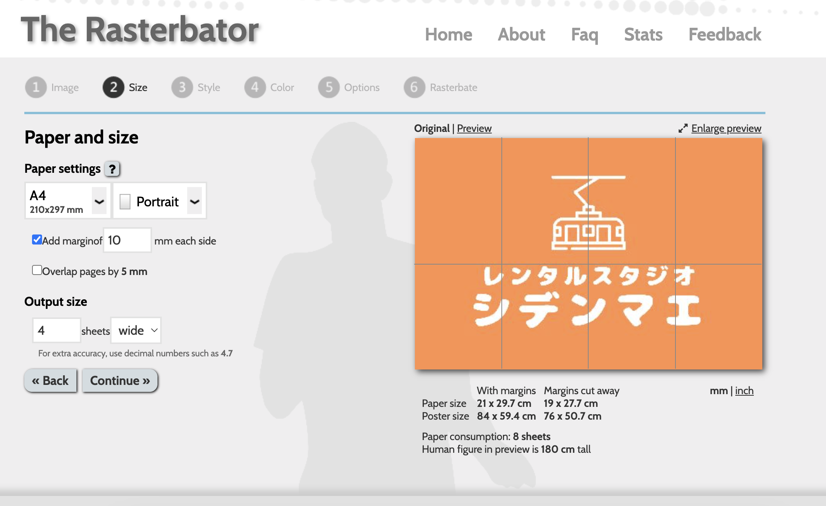
Task: Open the Paper settings help question mark
Action: coord(112,169)
